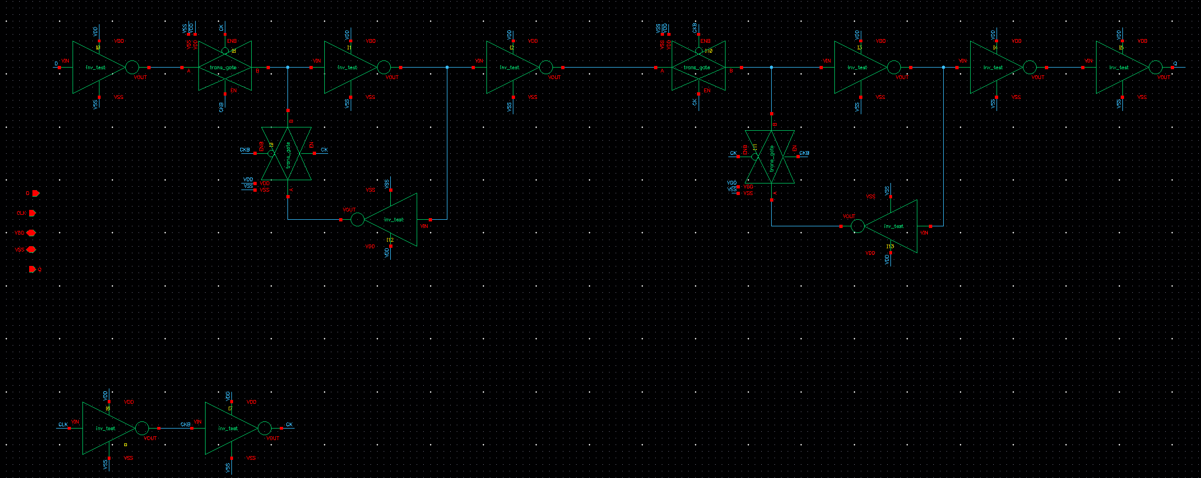Click the wire junction dot after I3 output
Viewport: 1201px width, 478px height.
pyautogui.click(x=943, y=68)
